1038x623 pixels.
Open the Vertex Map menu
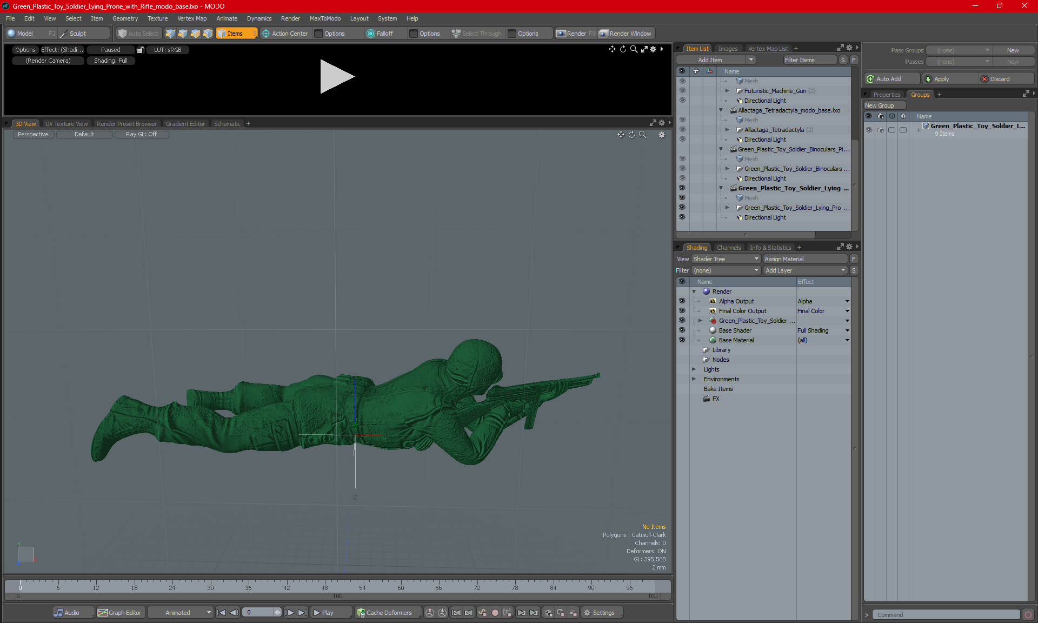click(192, 18)
